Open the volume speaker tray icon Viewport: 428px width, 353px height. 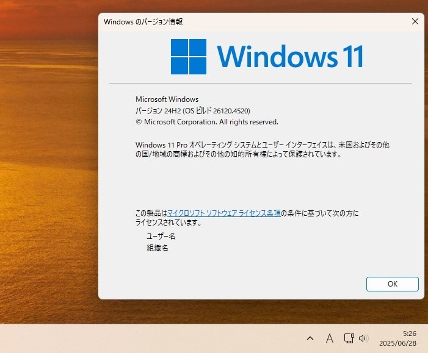(x=363, y=338)
